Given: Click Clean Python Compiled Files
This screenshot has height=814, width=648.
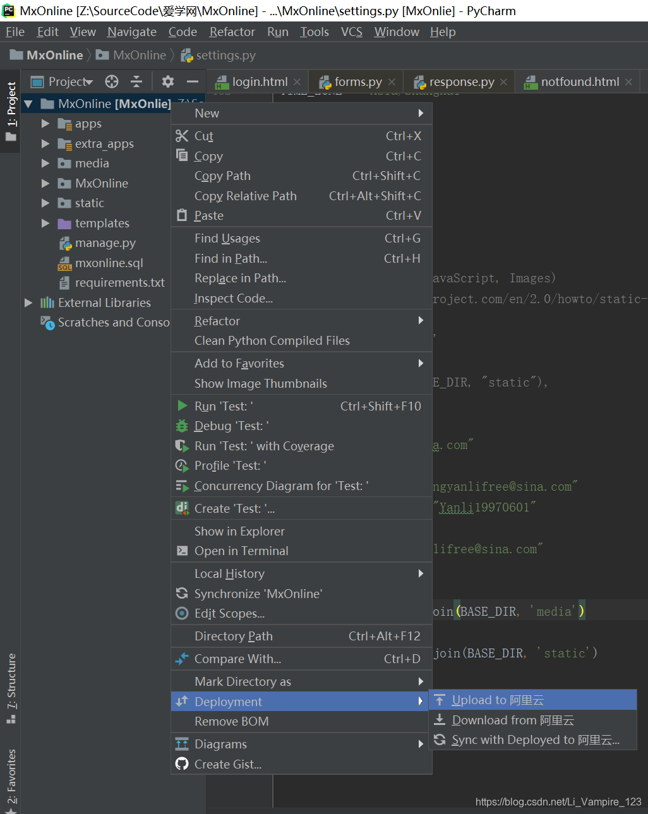Looking at the screenshot, I should pos(301,340).
